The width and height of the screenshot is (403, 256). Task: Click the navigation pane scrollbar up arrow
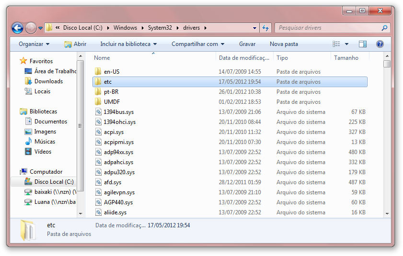81,56
